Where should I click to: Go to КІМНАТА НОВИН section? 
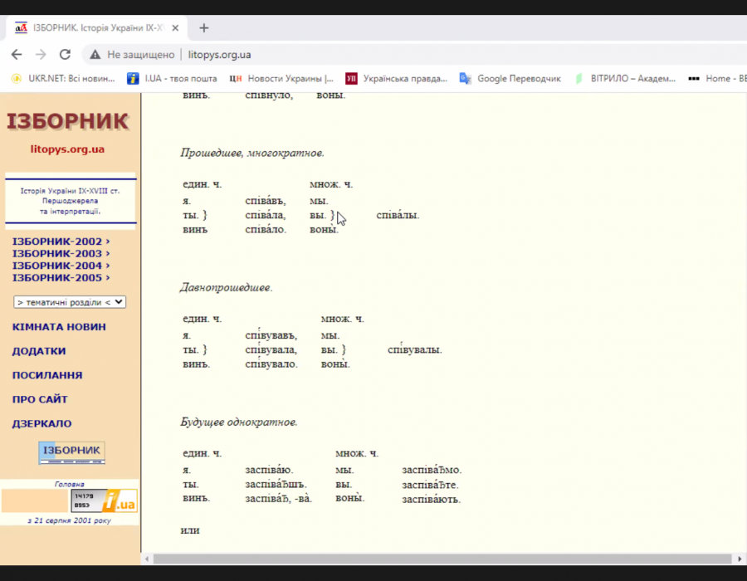coord(59,327)
